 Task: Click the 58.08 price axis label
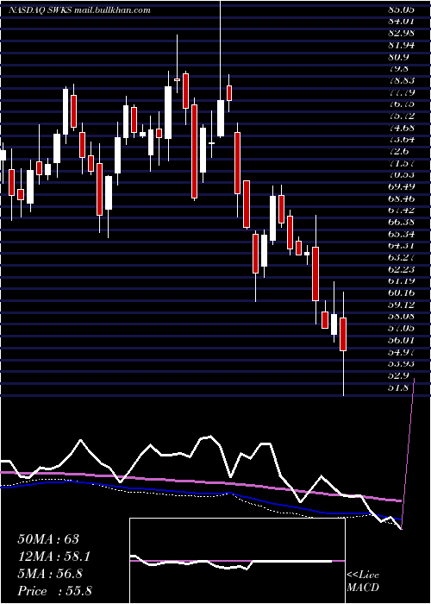click(x=402, y=318)
